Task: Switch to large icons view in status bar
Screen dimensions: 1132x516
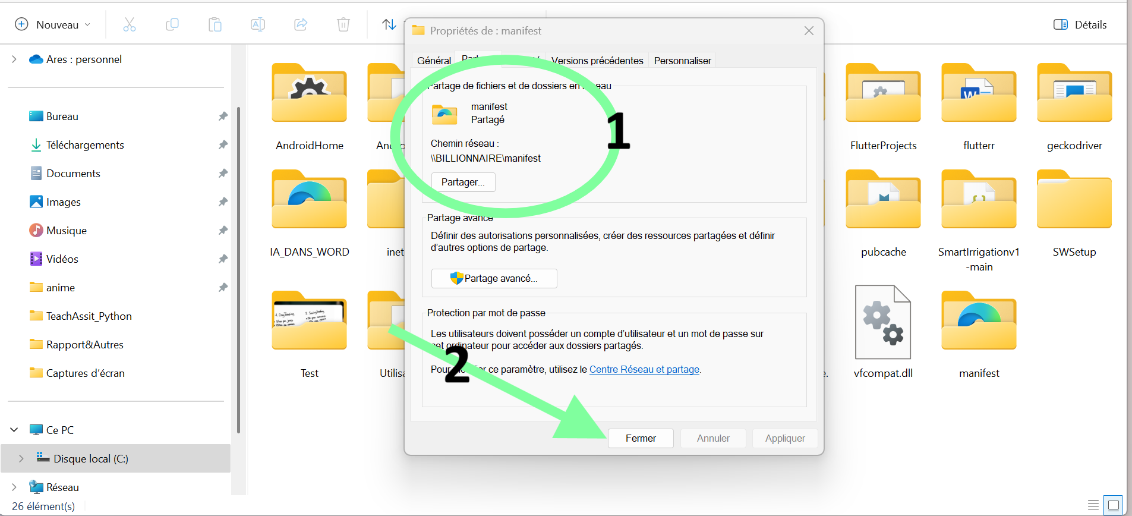Action: tap(1114, 505)
